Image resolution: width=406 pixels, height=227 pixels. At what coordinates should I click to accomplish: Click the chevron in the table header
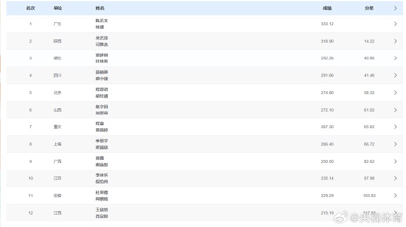click(x=395, y=8)
